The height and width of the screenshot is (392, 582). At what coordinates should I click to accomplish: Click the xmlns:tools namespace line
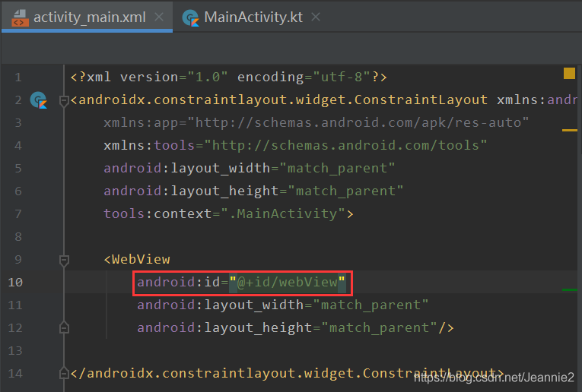(295, 146)
